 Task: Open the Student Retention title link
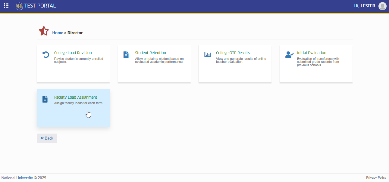point(150,53)
